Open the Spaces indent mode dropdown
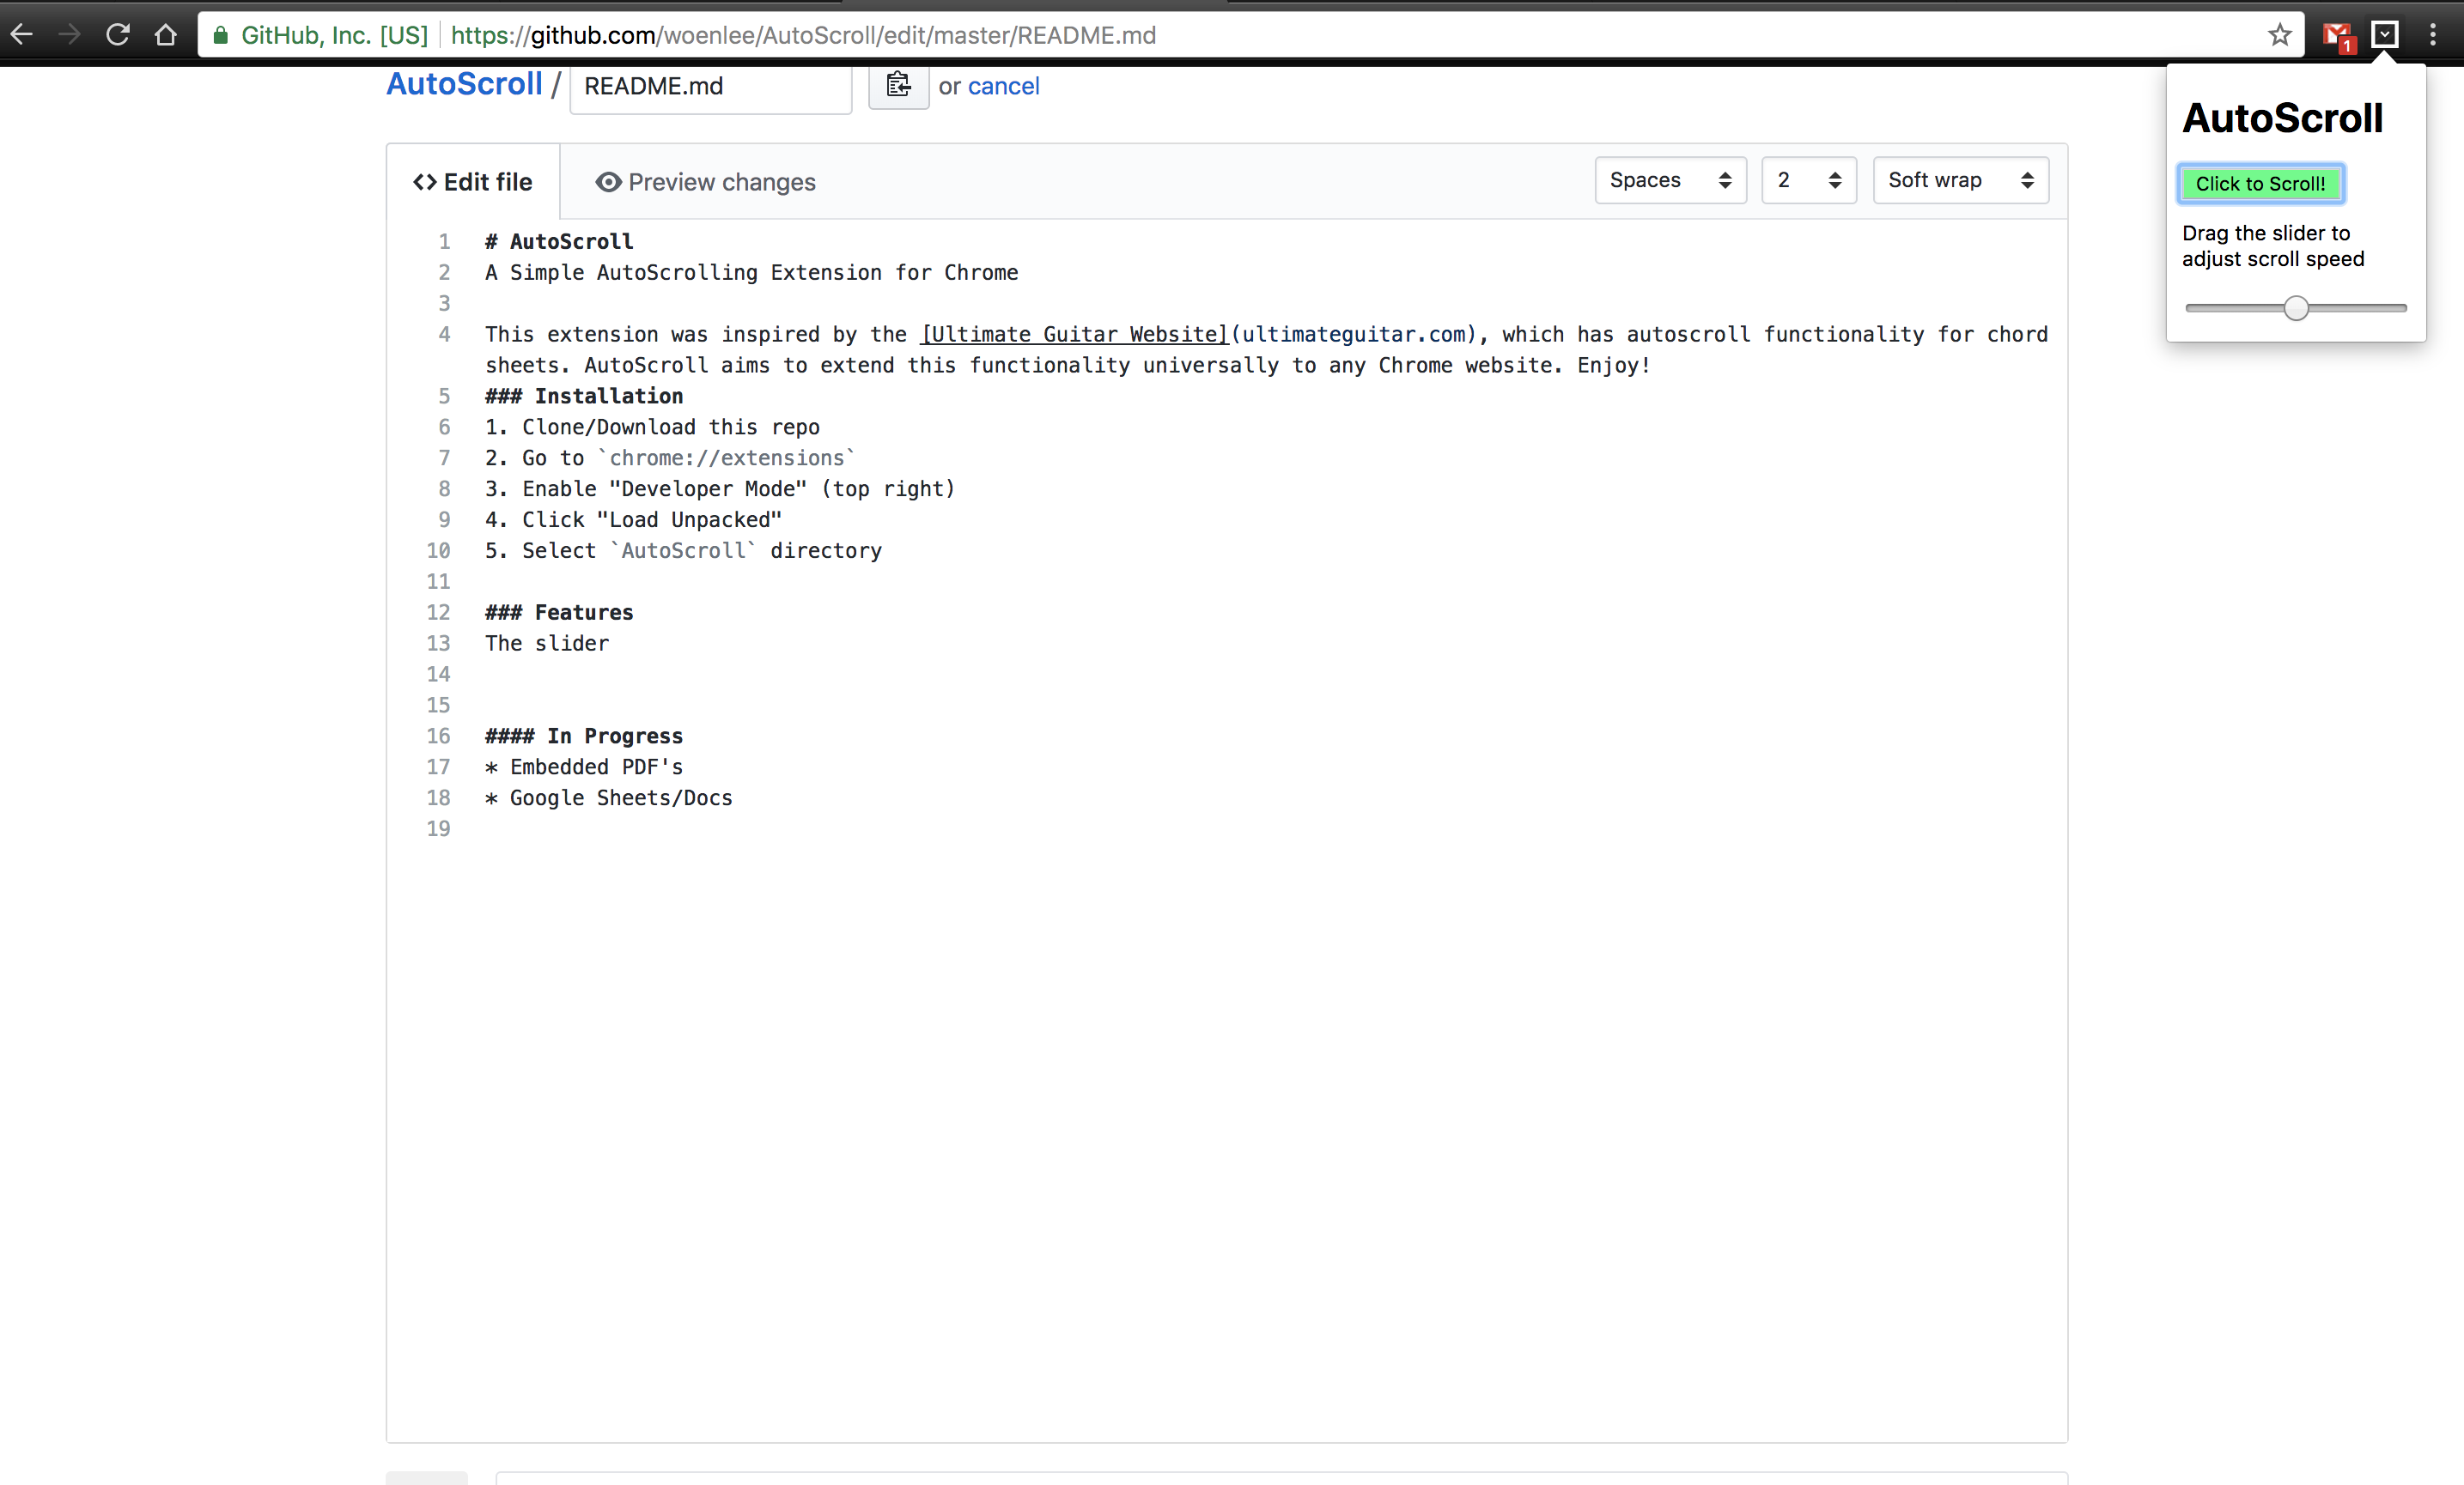Image resolution: width=2464 pixels, height=1485 pixels. coord(1670,181)
